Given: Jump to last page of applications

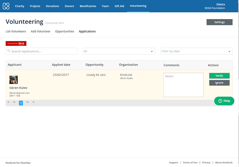Looking at the screenshot, I should 33,102.
